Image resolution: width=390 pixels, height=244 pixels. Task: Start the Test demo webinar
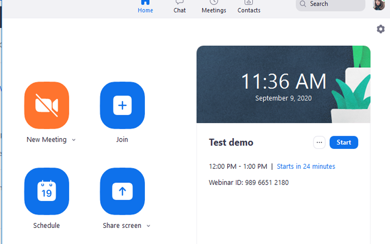point(344,142)
